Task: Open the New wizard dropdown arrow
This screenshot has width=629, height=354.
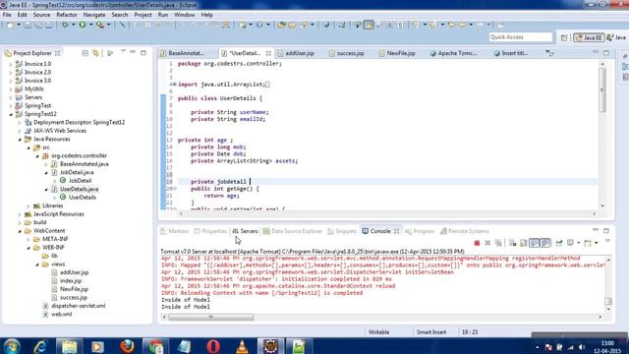Action: 19,25
